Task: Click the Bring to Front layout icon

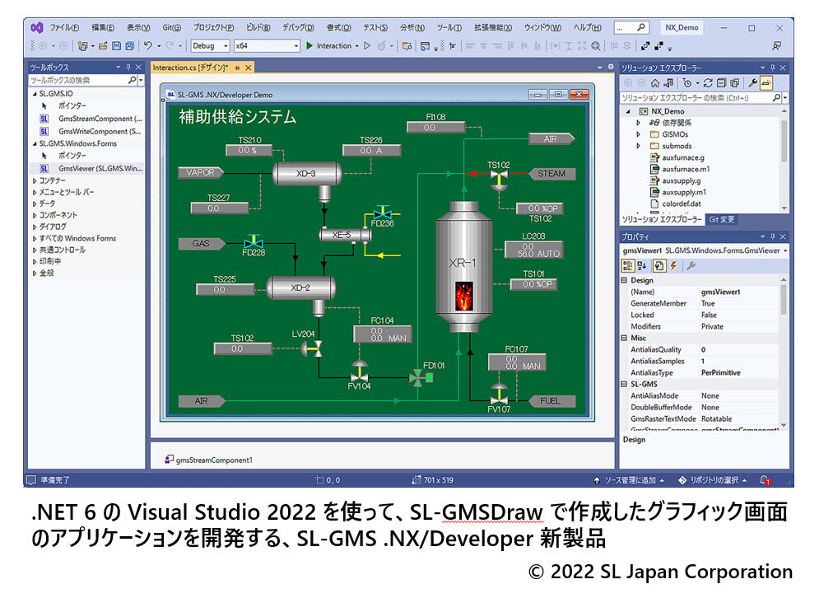Action: coord(645,46)
